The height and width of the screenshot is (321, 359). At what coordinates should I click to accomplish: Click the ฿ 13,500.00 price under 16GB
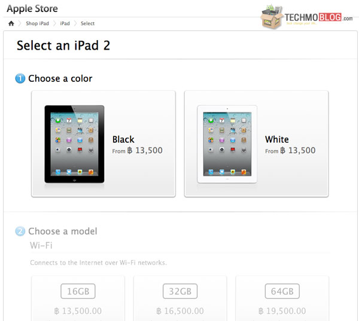[x=78, y=311]
